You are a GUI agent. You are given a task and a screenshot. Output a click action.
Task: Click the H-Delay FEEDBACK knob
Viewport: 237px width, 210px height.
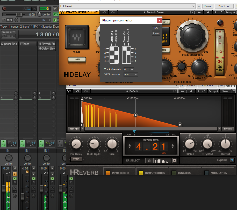pos(192,36)
